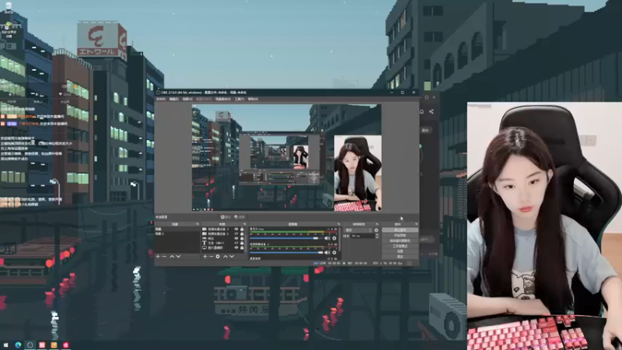Toggle lock on the display capture source
The height and width of the screenshot is (350, 622).
[x=242, y=247]
